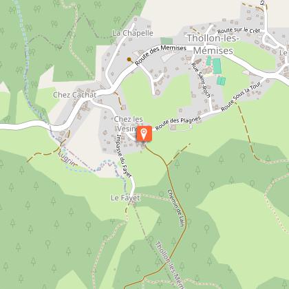The width and height of the screenshot is (289, 289).
Task: Click the Route Sous la Tour label
Action: (x=241, y=96)
